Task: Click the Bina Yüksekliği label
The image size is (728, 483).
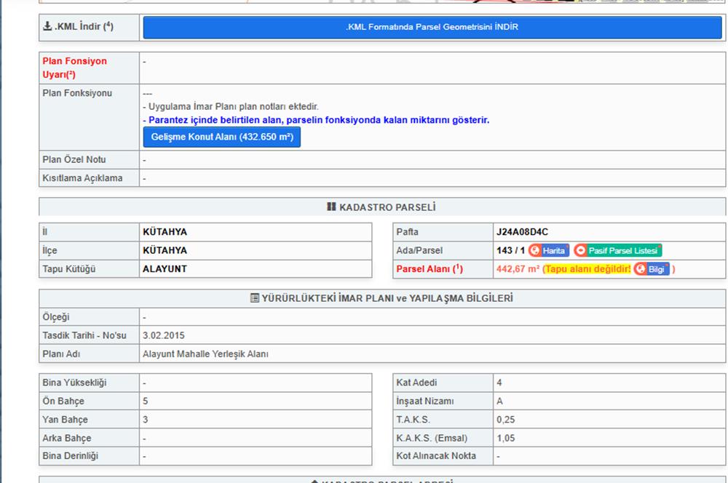Action: (75, 383)
